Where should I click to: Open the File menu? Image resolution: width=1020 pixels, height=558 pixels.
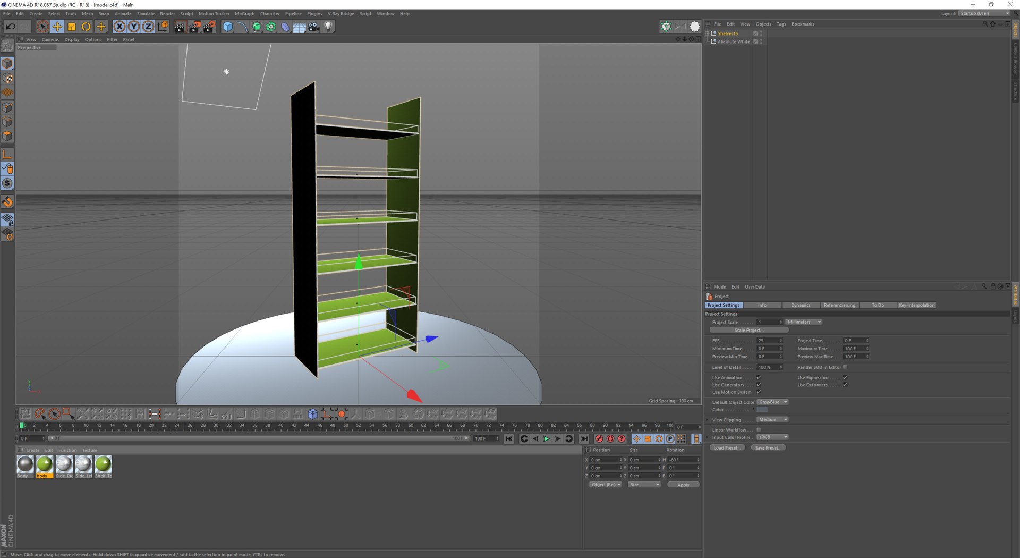click(7, 14)
